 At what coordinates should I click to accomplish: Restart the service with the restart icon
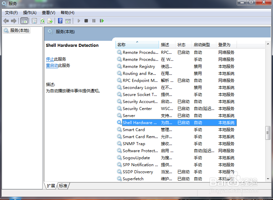(x=102, y=21)
